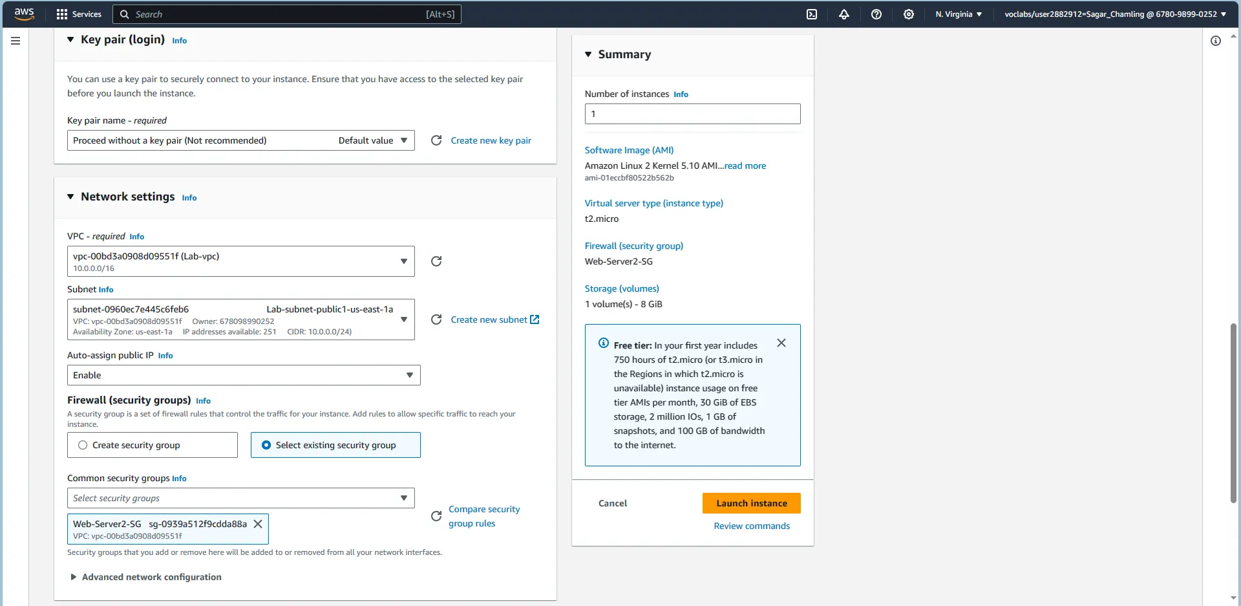Click Create new subnet link
The width and height of the screenshot is (1241, 606).
click(x=489, y=319)
